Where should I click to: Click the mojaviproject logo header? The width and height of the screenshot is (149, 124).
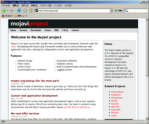[29, 24]
